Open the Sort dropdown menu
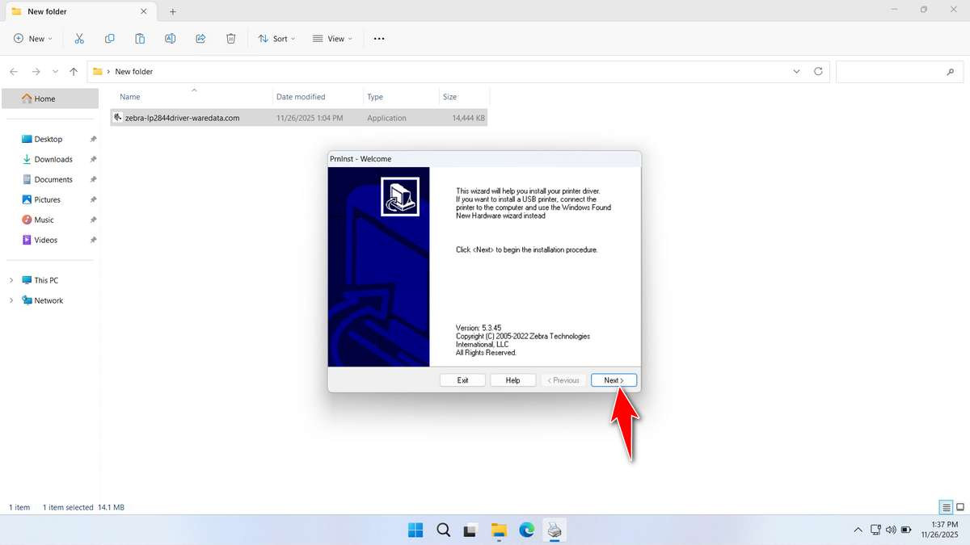970x545 pixels. click(276, 38)
